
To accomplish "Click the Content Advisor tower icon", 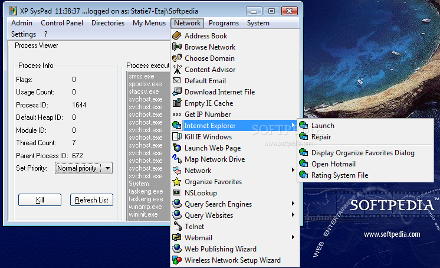I will pyautogui.click(x=177, y=70).
